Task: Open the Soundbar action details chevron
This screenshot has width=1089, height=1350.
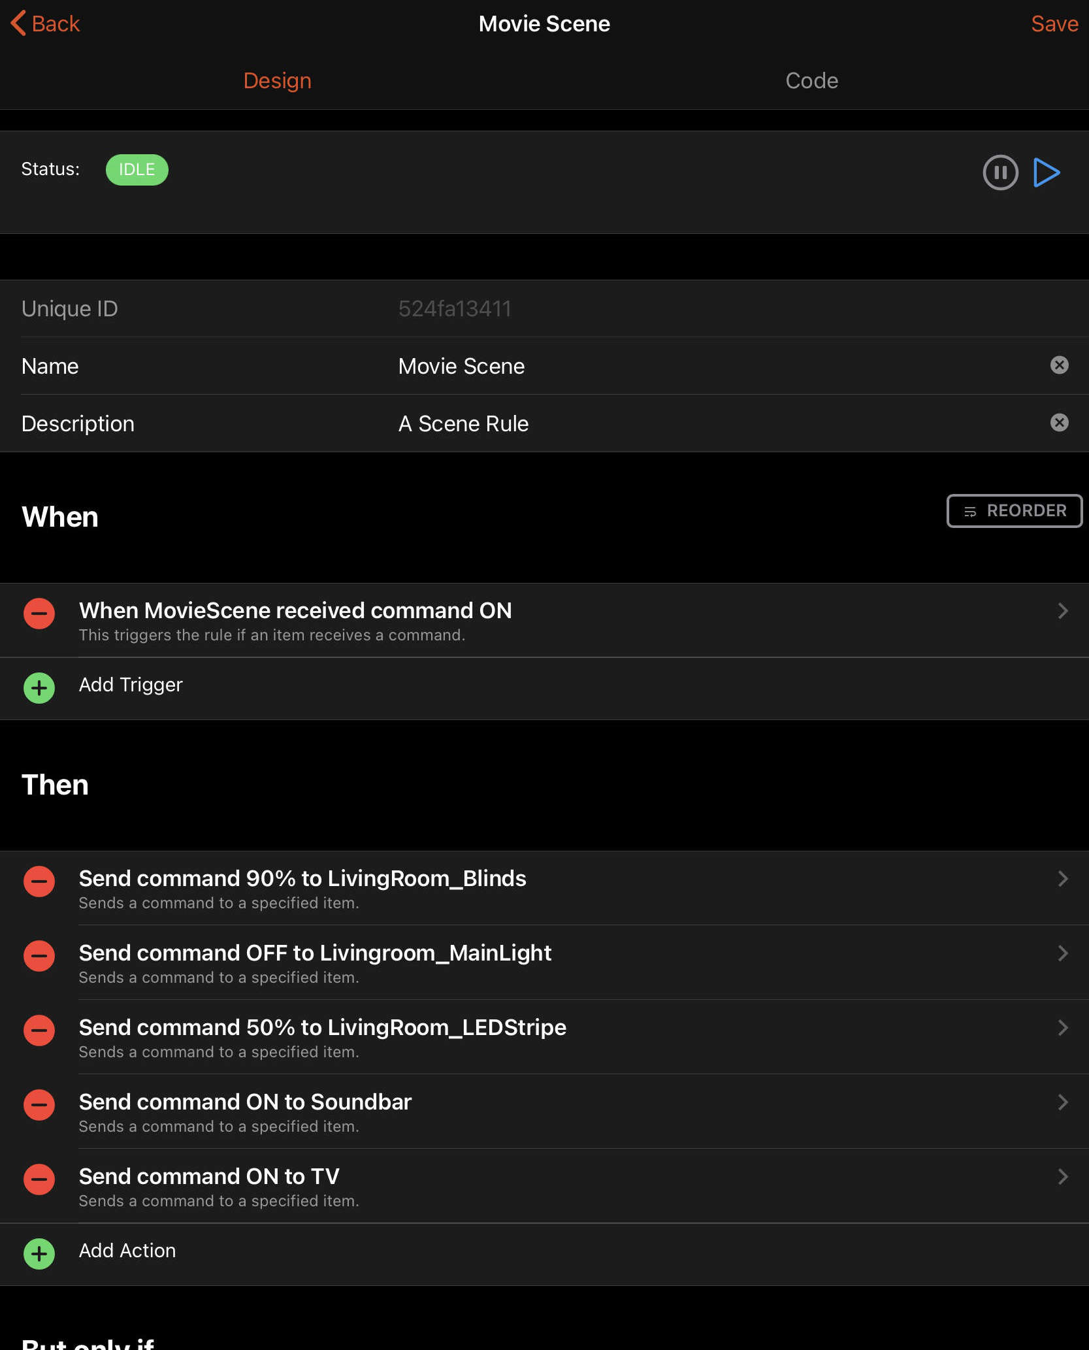Action: tap(1062, 1102)
